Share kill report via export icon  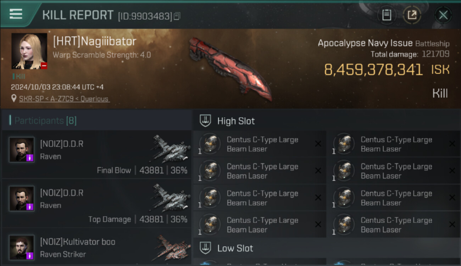[412, 15]
